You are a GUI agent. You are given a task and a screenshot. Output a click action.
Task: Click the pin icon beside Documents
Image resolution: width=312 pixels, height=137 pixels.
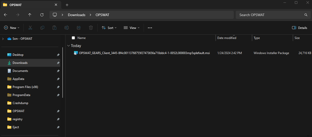pos(58,71)
